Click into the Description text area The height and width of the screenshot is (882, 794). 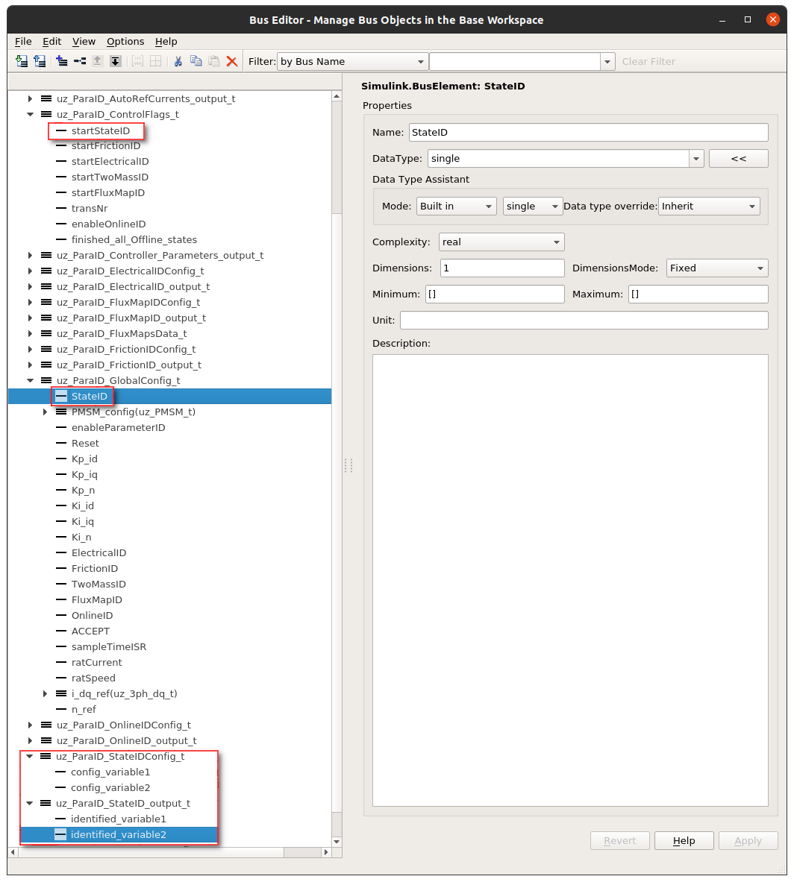click(x=570, y=580)
